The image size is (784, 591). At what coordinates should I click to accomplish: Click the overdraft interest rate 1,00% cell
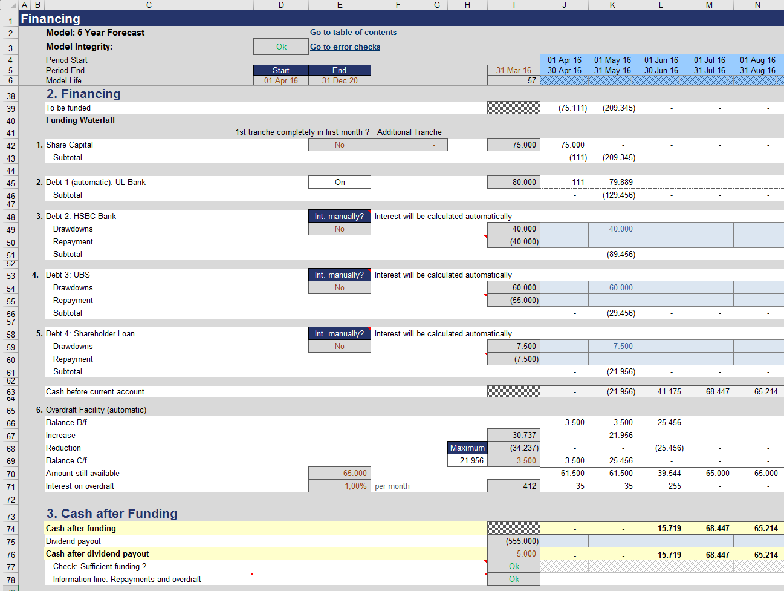pos(340,486)
